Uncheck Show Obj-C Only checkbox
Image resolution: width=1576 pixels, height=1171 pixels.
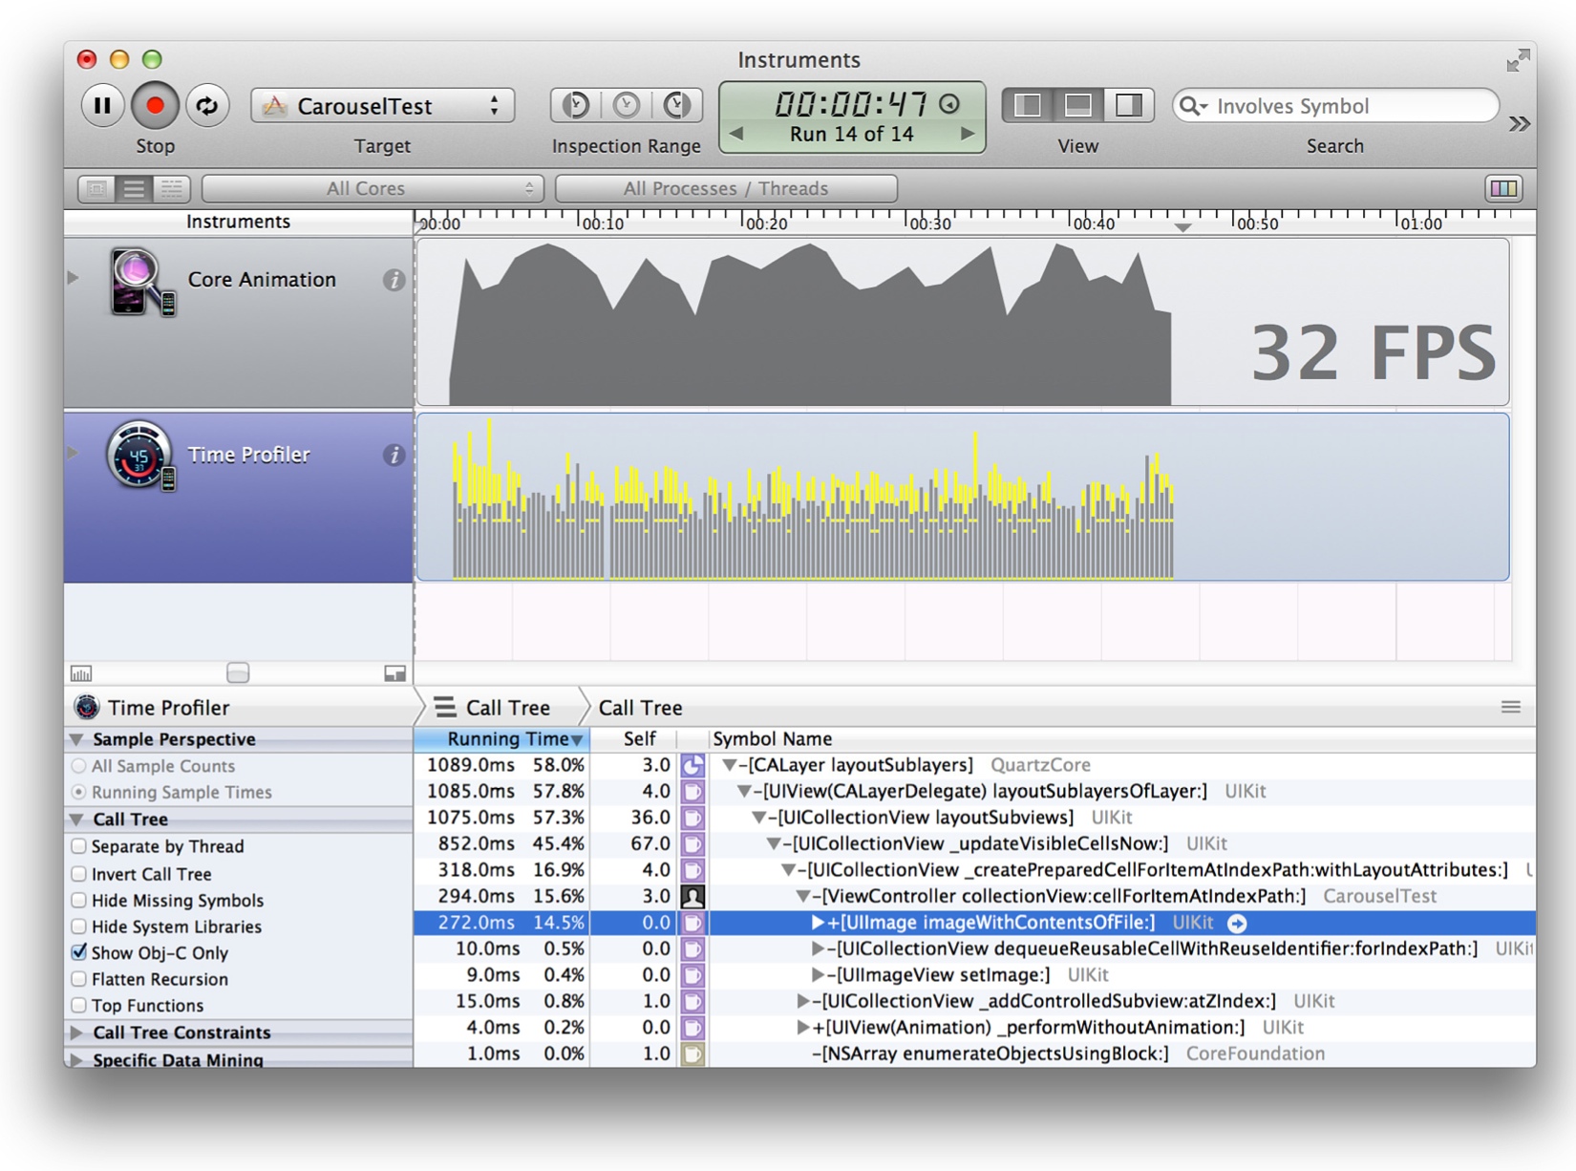tap(79, 952)
